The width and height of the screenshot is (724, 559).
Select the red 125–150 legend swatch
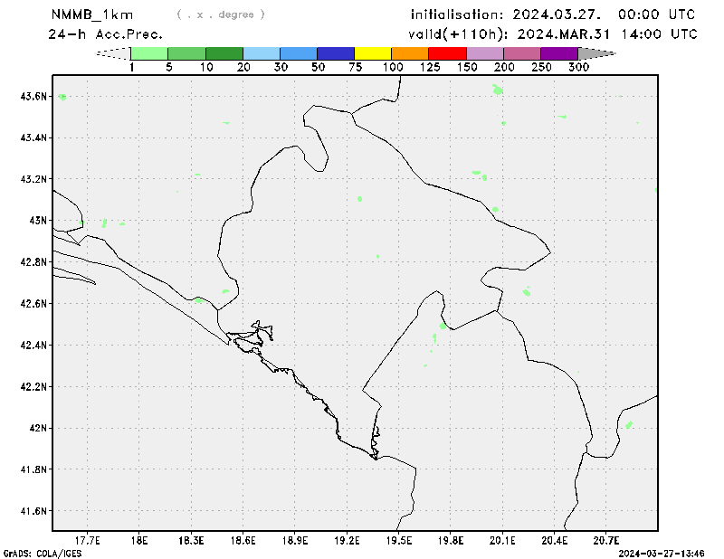[447, 53]
